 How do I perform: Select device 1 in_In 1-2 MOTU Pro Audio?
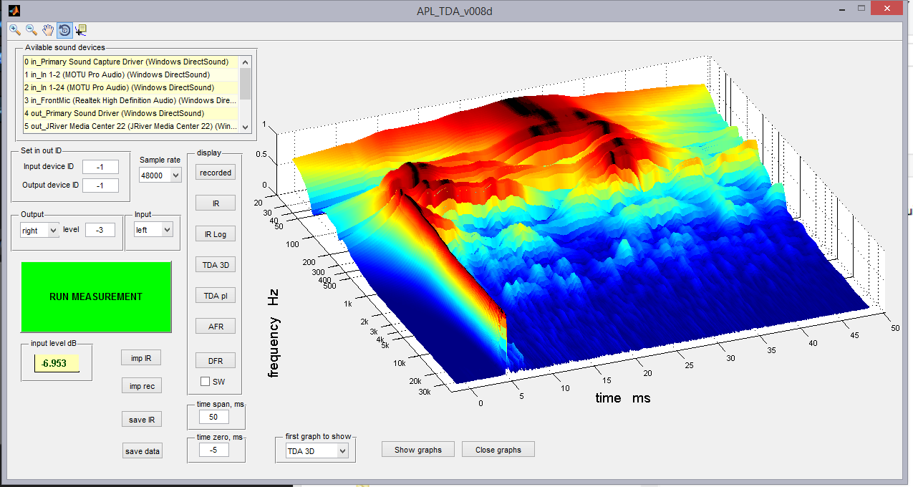click(131, 74)
